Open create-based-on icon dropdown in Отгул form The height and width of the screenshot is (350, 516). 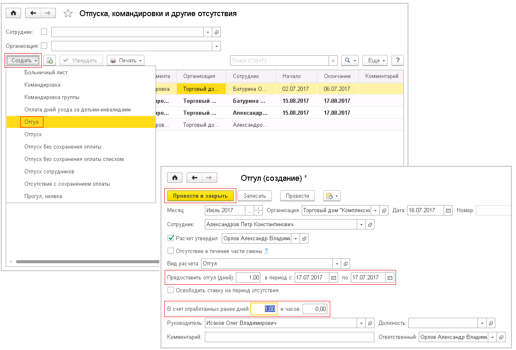[x=331, y=196]
